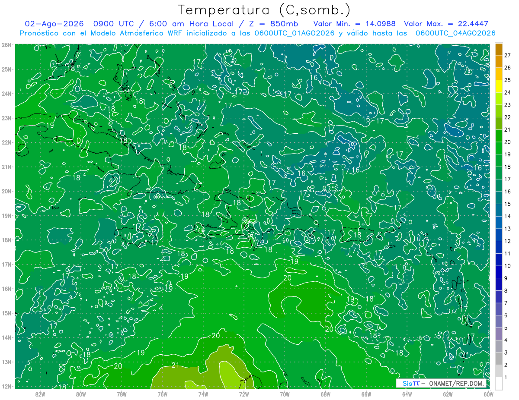Click the colorbar value '13'
This screenshot has height=400, width=519.
pos(508,229)
